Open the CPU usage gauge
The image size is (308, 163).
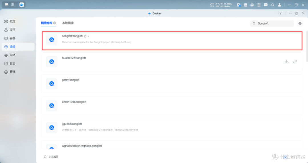[x=212, y=5]
